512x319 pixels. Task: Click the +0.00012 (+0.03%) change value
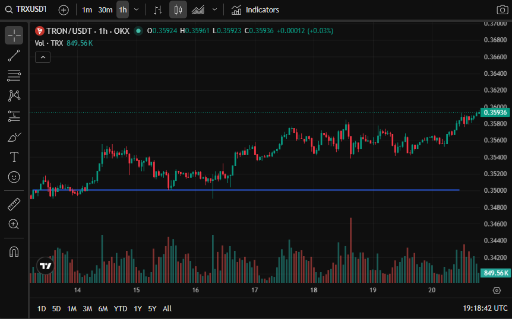305,31
